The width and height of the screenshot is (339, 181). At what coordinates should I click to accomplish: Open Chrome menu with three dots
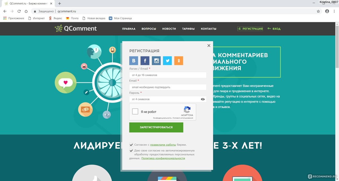[x=335, y=11]
